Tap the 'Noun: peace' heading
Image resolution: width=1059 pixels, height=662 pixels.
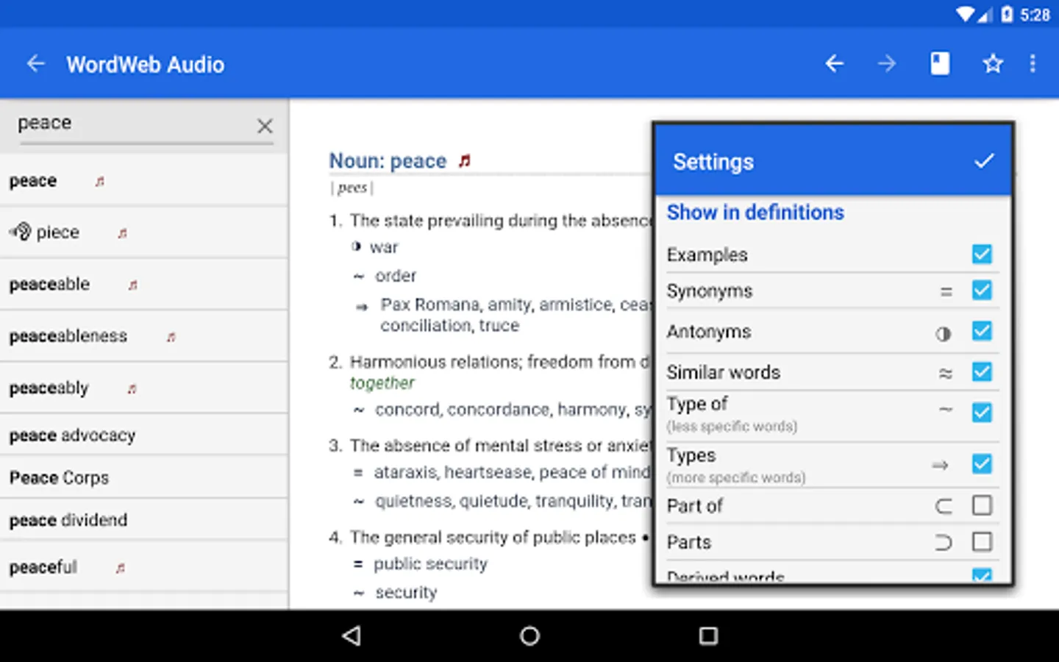click(x=388, y=160)
